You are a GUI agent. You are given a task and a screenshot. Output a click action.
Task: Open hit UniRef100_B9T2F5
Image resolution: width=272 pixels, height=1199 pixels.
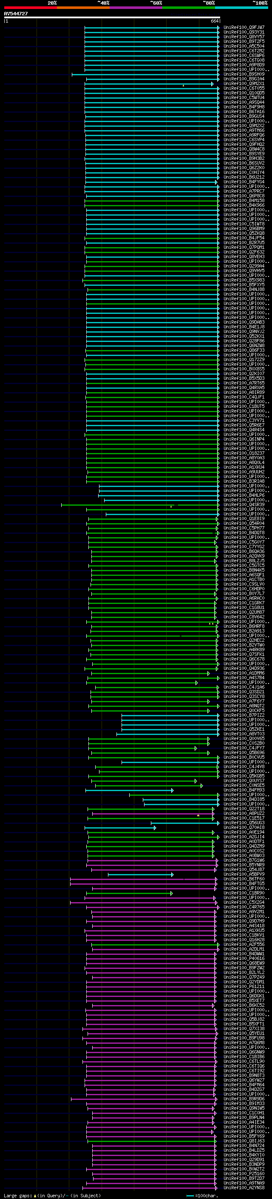(244, 41)
